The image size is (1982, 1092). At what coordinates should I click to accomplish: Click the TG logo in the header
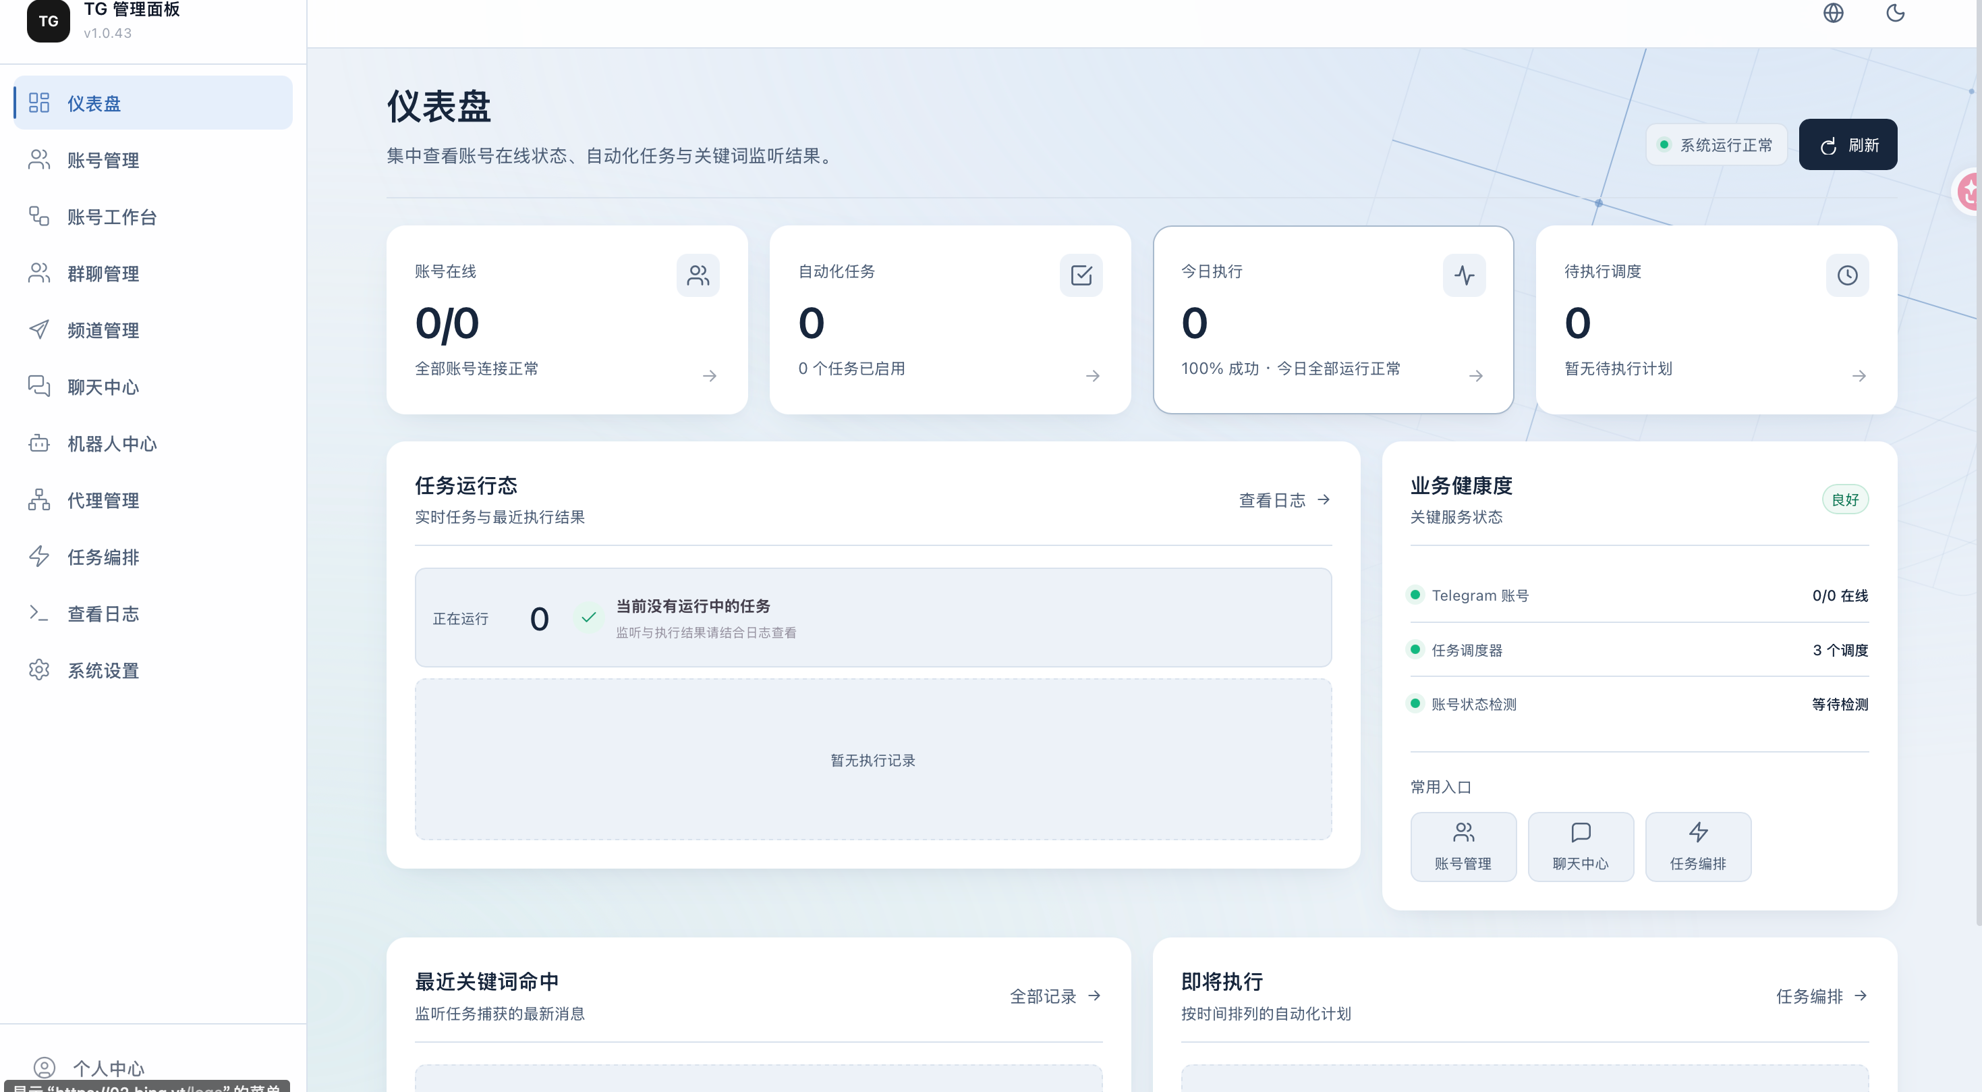point(49,20)
